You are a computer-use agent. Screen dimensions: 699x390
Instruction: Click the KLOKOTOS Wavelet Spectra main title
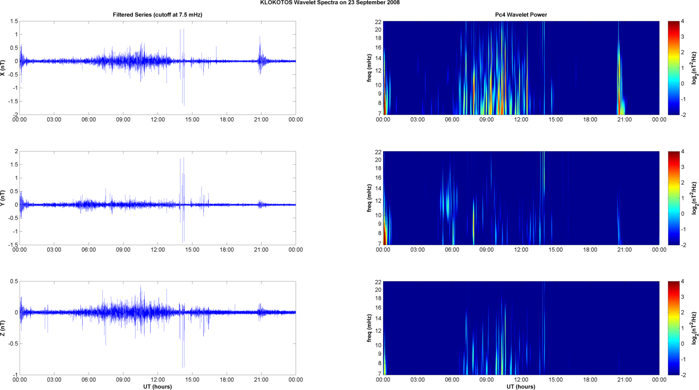pyautogui.click(x=329, y=3)
